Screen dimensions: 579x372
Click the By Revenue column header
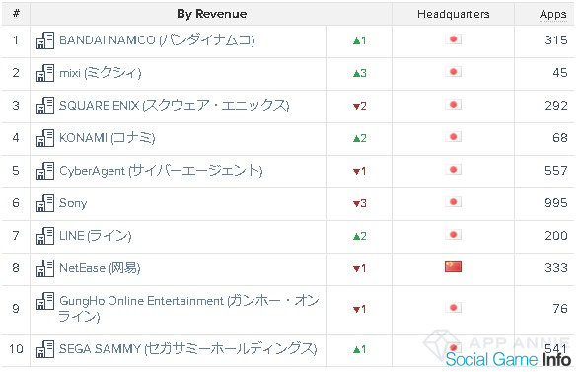pos(212,14)
